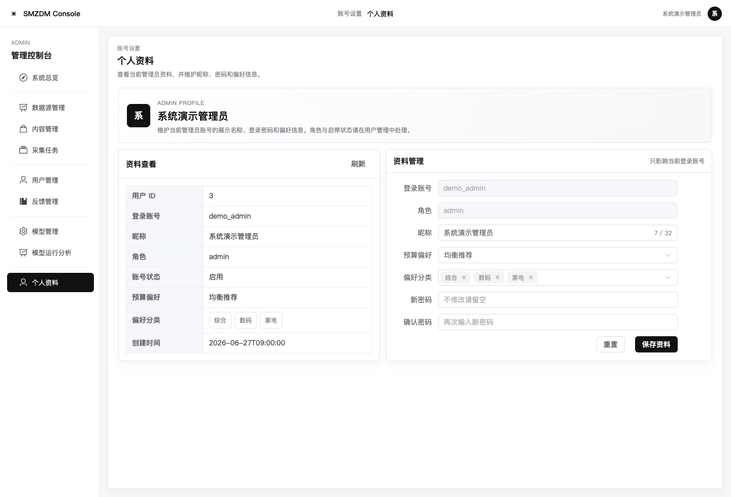Expand the 偏好分类 multi-select arrow
Viewport: 731px width, 497px height.
pyautogui.click(x=668, y=277)
